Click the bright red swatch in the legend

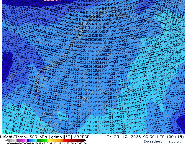pyautogui.click(x=64, y=140)
